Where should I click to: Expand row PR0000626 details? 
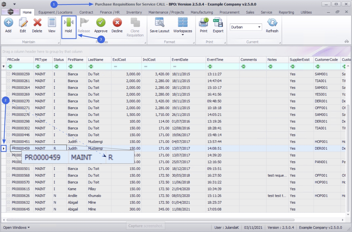8,195
